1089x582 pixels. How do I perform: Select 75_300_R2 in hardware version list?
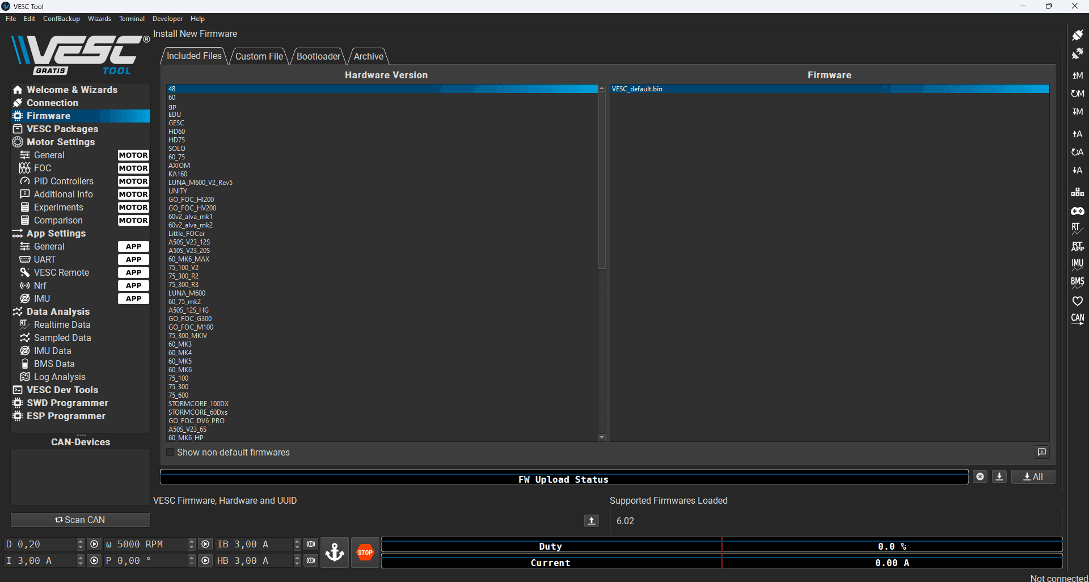point(183,276)
